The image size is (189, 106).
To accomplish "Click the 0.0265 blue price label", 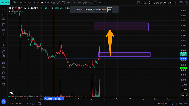I will [x=184, y=59].
